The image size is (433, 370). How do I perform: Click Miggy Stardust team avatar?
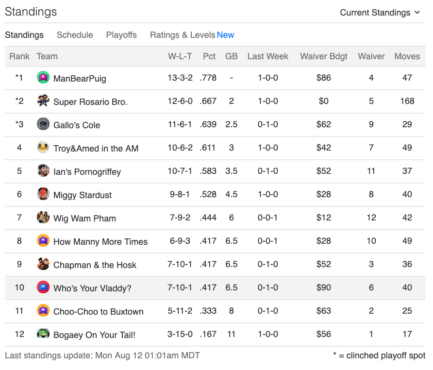(x=43, y=194)
